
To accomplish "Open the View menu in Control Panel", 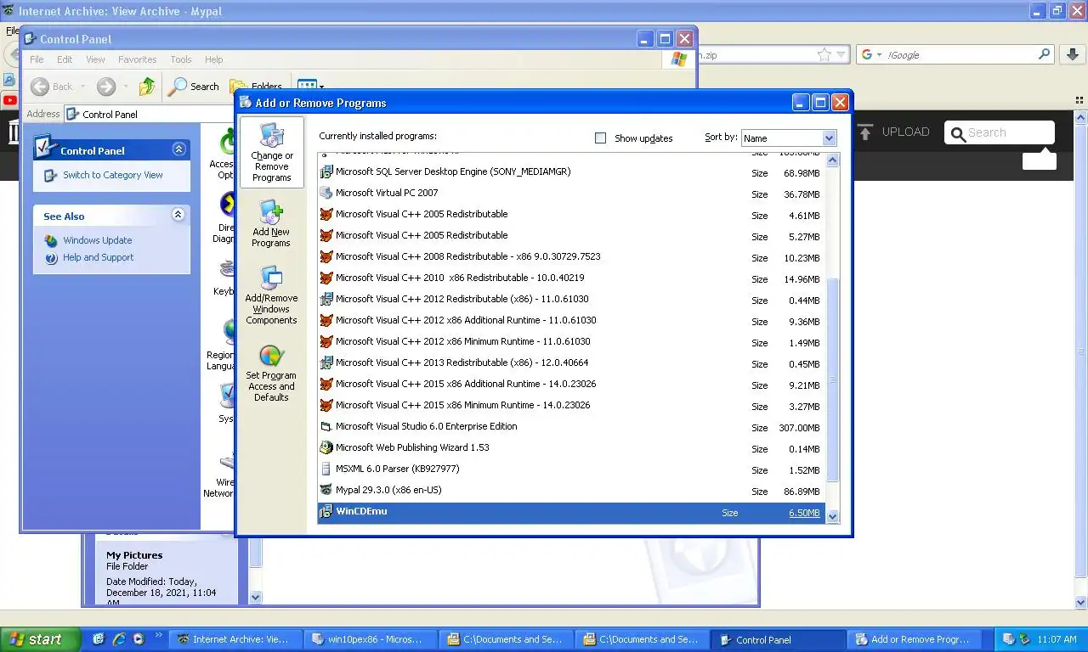I will [x=95, y=59].
